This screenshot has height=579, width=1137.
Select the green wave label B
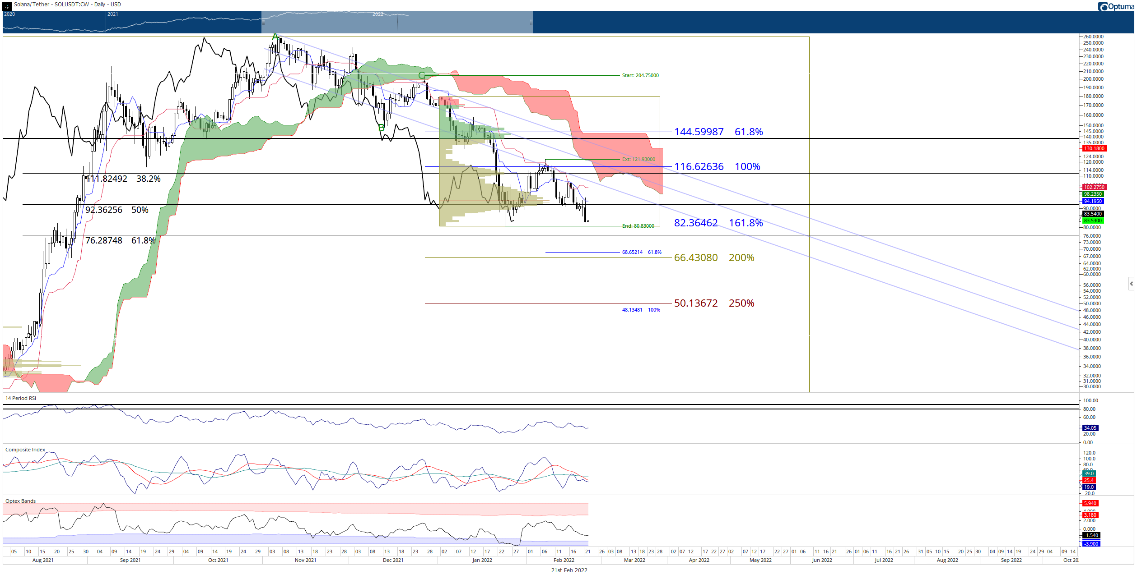382,128
